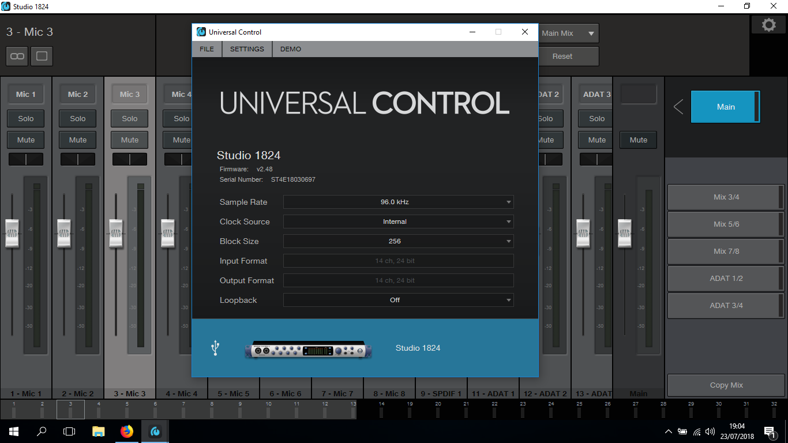Open File Explorer from the taskbar
The image size is (788, 443).
click(x=99, y=431)
